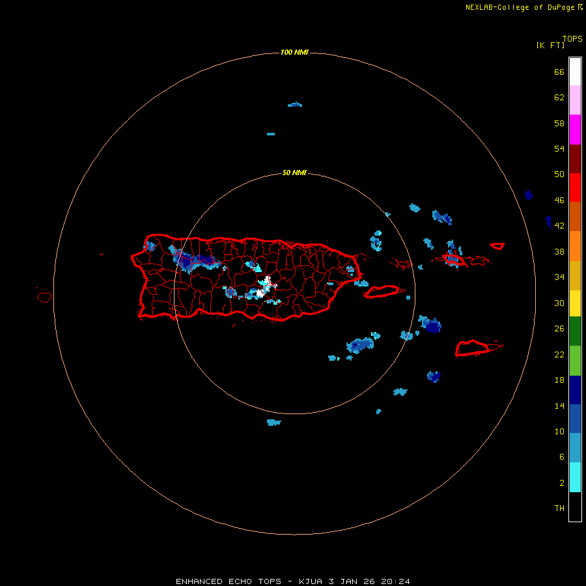Select the dark orange legend swatch

(575, 216)
